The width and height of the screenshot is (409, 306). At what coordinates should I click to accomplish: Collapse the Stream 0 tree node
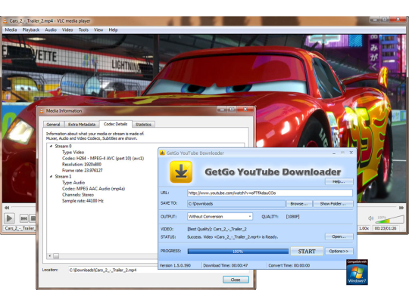tap(52, 147)
